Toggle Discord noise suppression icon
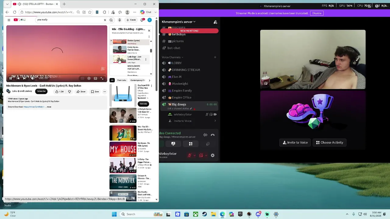The height and width of the screenshot is (219, 390). coord(205,135)
